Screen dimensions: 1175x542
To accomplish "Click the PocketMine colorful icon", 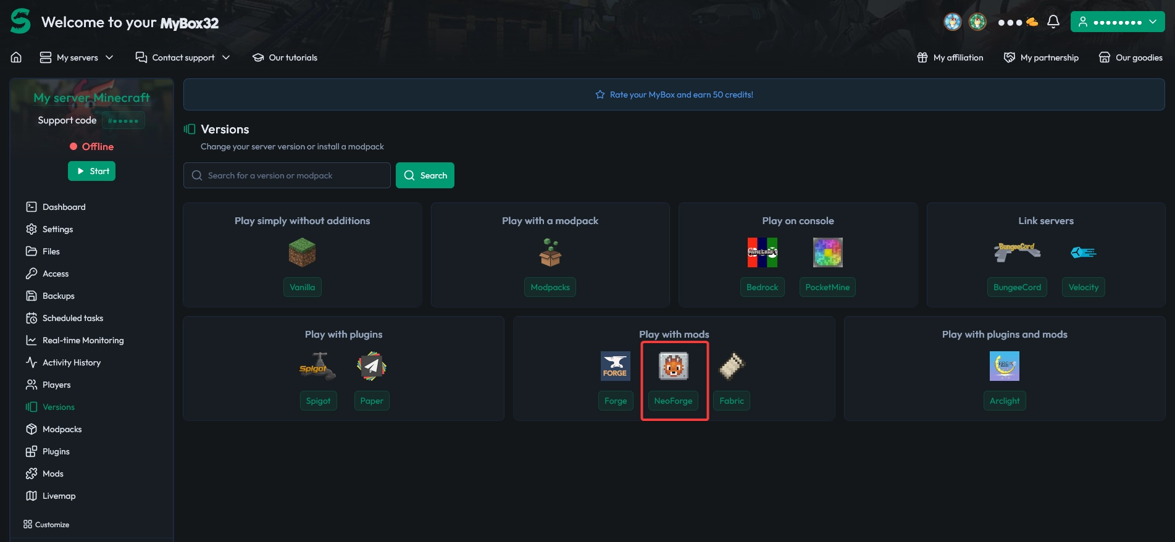I will [x=827, y=252].
